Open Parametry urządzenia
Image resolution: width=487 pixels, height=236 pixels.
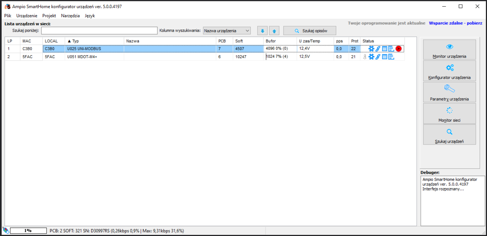click(x=449, y=92)
